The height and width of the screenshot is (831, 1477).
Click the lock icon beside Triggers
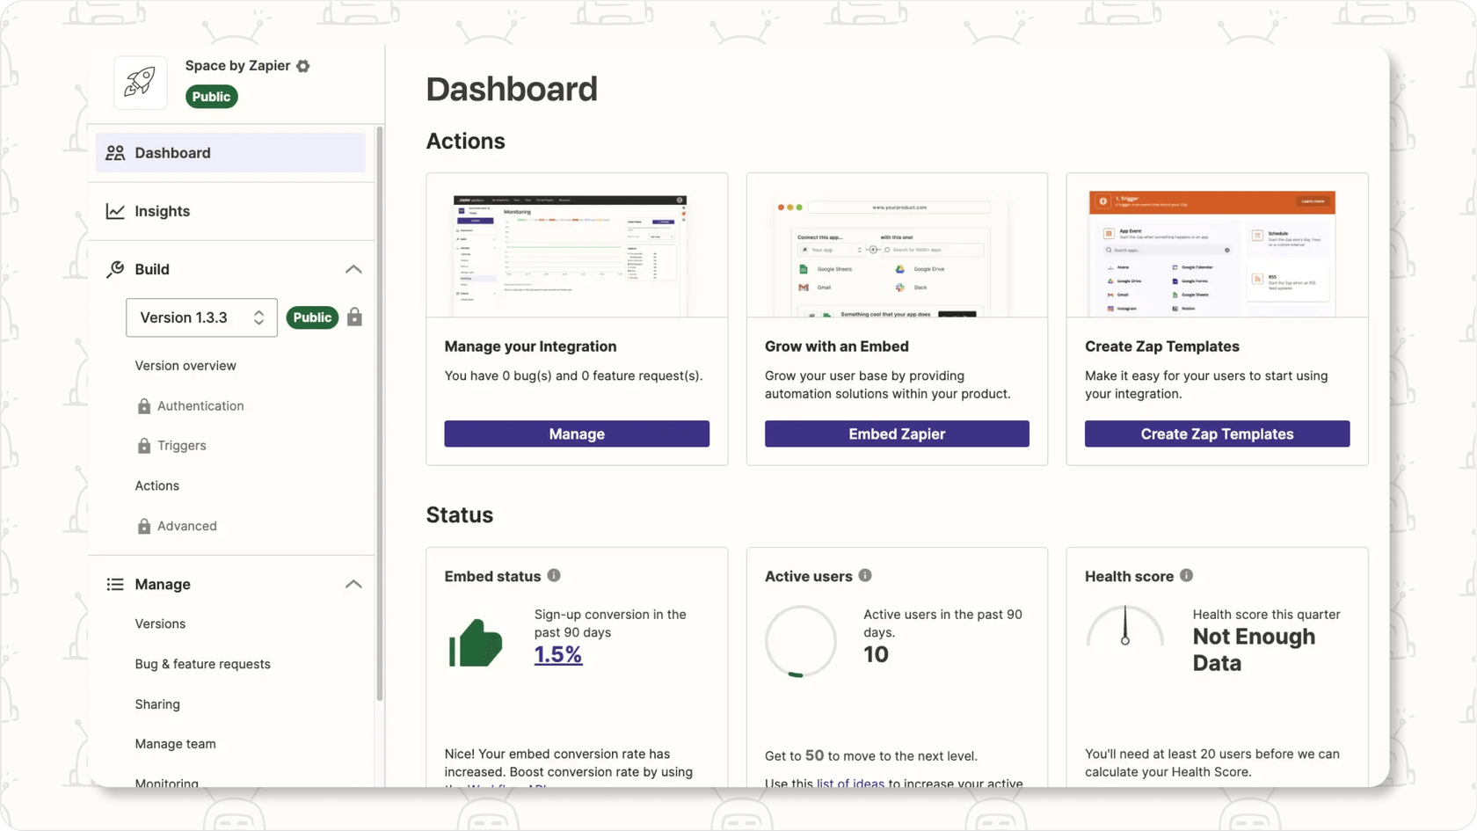(143, 445)
